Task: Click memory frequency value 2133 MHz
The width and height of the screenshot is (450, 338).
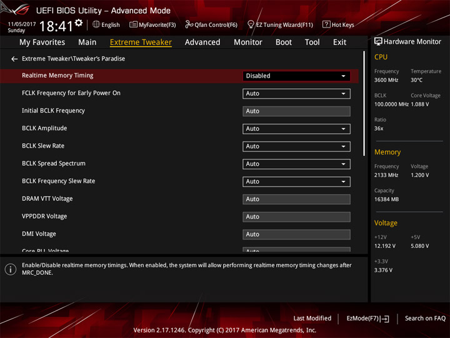Action: click(x=386, y=175)
